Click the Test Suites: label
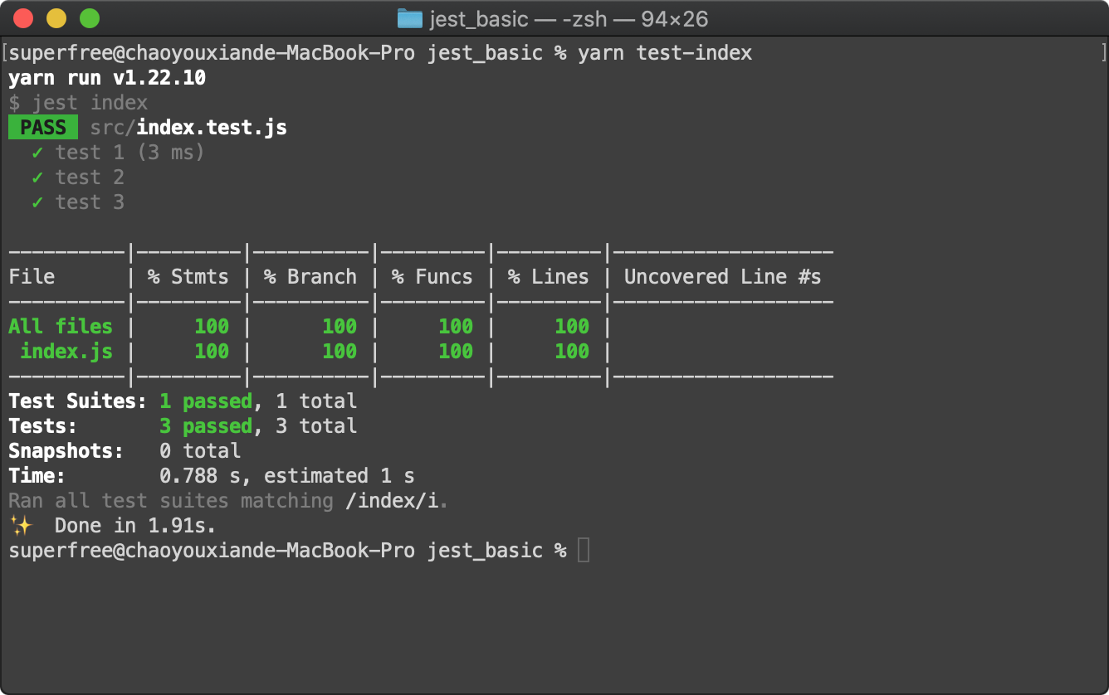The width and height of the screenshot is (1109, 695). point(78,401)
